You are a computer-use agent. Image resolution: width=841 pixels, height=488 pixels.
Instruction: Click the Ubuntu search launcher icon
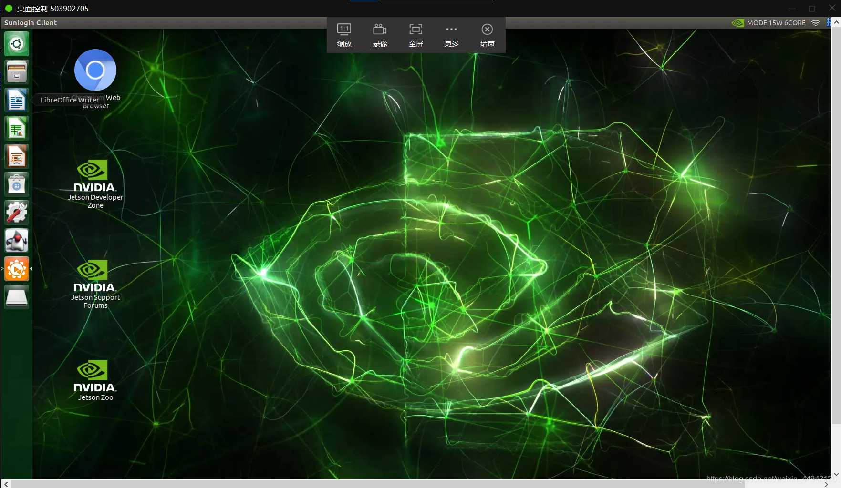pos(17,44)
